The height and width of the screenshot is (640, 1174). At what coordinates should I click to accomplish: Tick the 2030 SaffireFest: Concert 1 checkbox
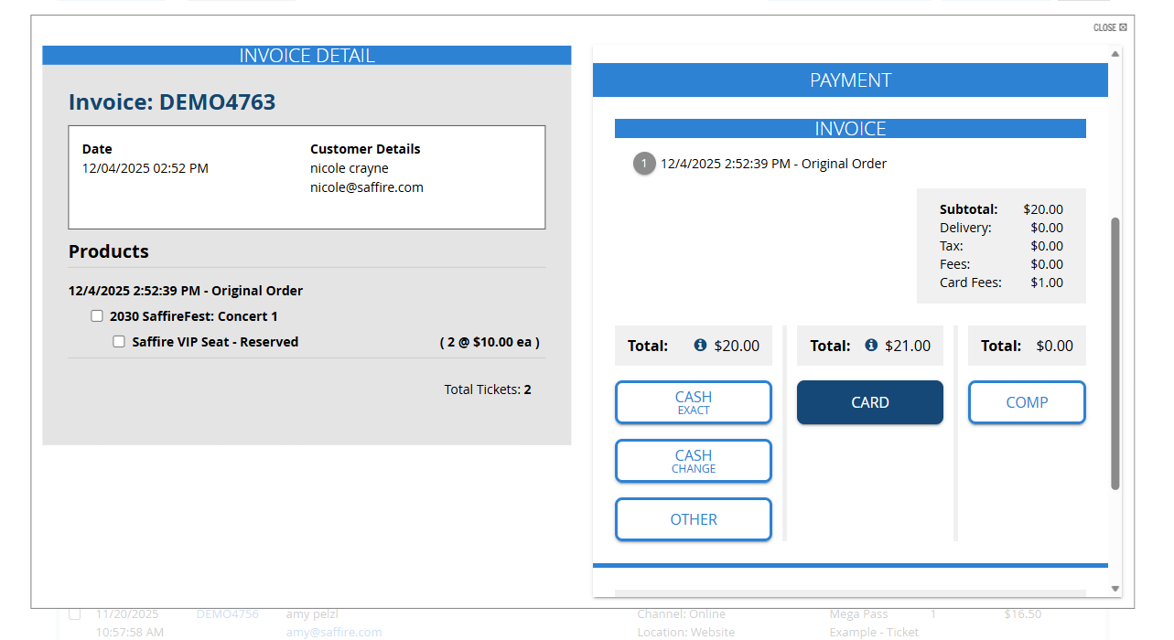point(97,316)
